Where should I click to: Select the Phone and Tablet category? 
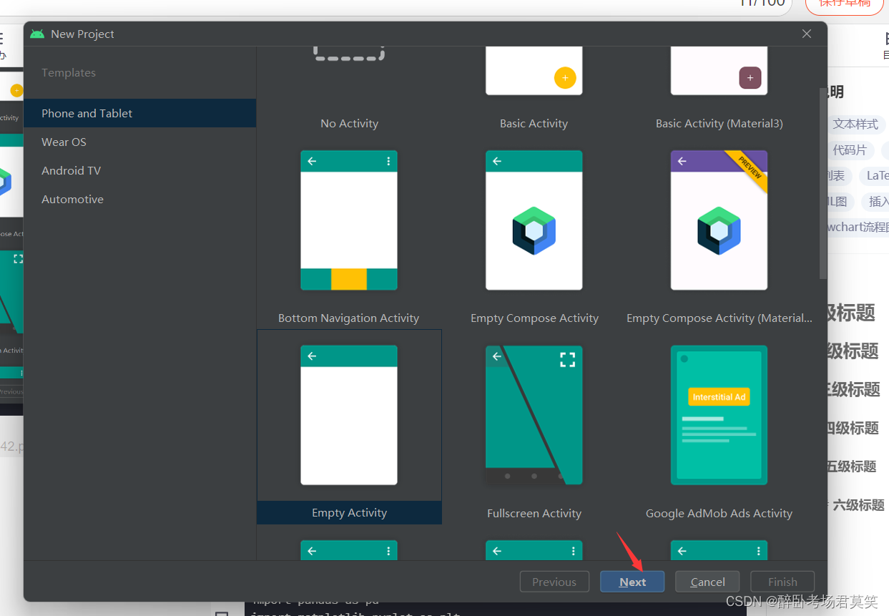point(139,113)
